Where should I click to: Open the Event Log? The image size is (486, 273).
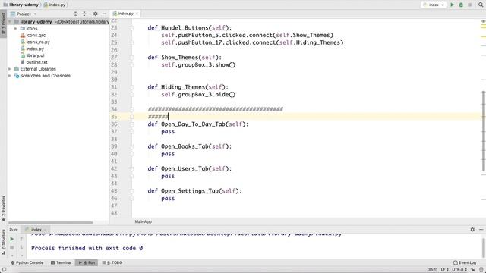[x=465, y=263]
